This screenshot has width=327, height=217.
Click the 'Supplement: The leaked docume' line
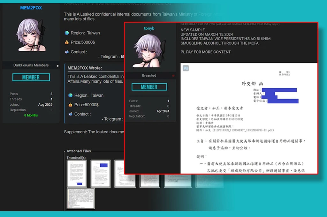click(94, 132)
